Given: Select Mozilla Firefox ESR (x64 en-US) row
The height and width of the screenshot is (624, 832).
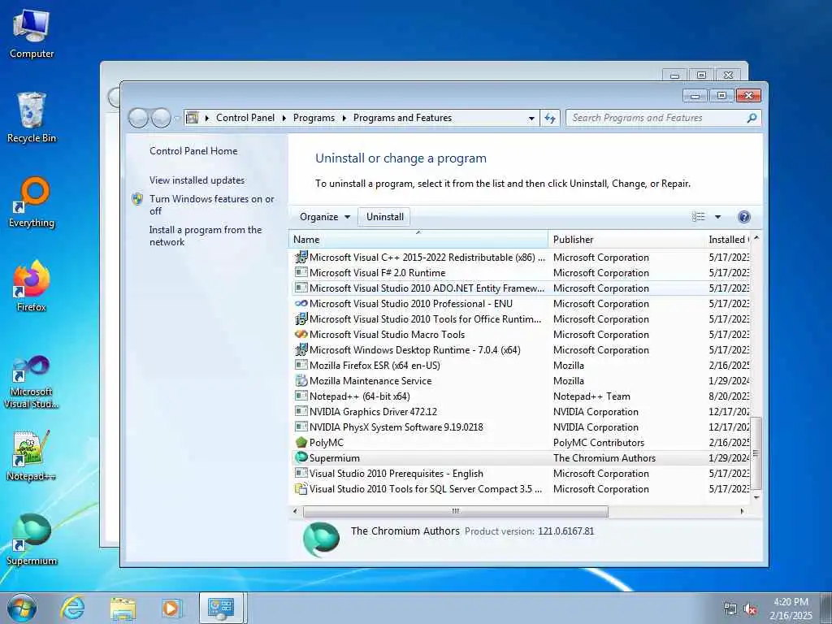Looking at the screenshot, I should pyautogui.click(x=519, y=365).
